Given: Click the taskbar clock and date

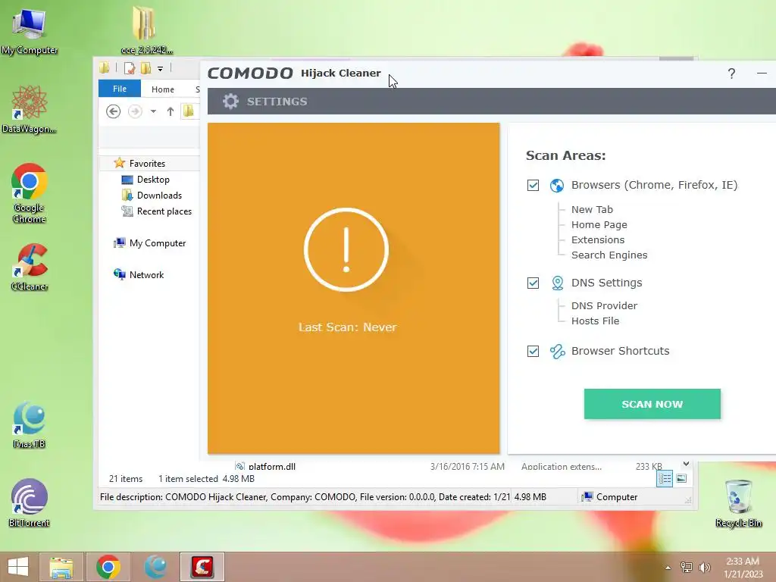Looking at the screenshot, I should [x=743, y=568].
